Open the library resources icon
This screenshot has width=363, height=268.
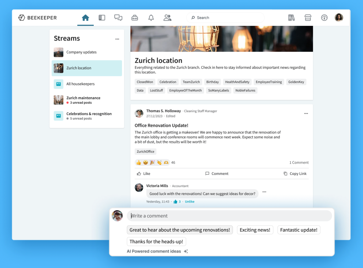click(291, 18)
